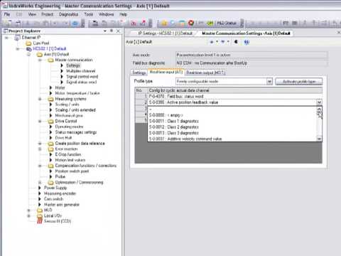Click the Channel IP node icon
The image size is (341, 256).
[17, 38]
